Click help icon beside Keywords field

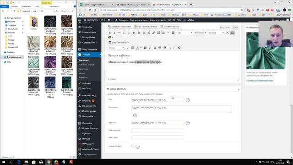(x=188, y=123)
